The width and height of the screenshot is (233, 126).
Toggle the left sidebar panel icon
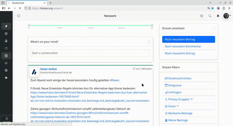tap(19, 16)
